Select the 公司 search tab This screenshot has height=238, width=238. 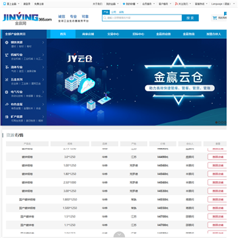point(114,12)
